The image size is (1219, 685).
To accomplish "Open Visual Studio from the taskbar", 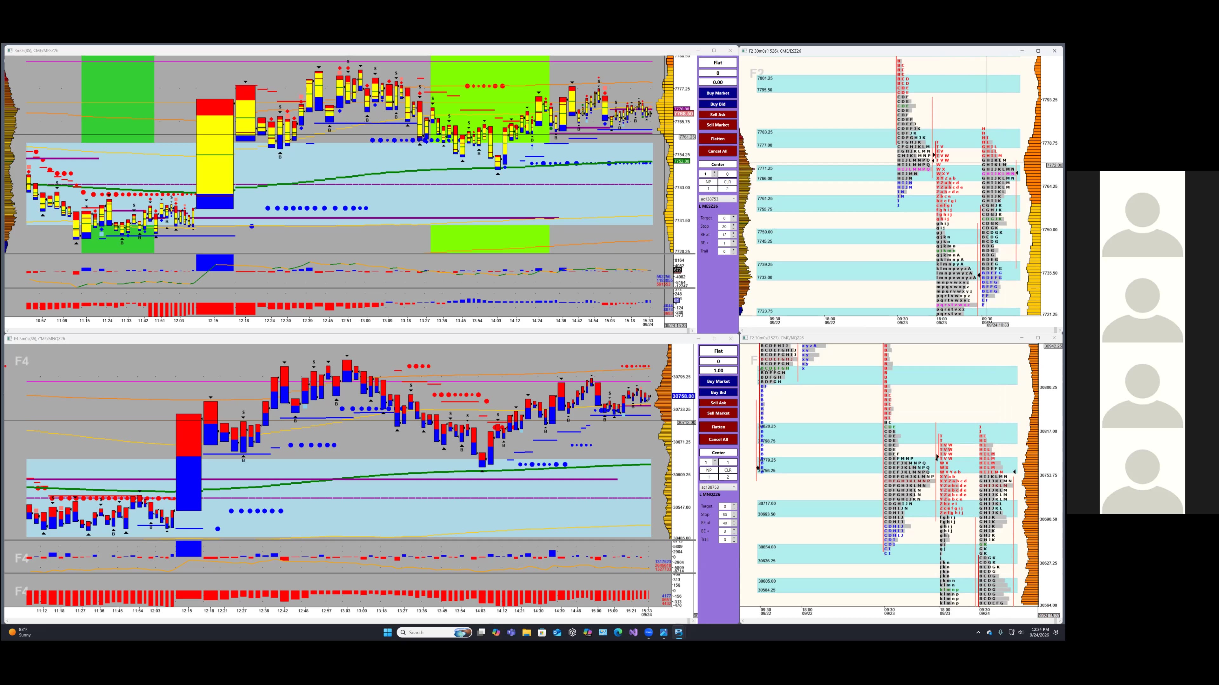I will [x=633, y=633].
